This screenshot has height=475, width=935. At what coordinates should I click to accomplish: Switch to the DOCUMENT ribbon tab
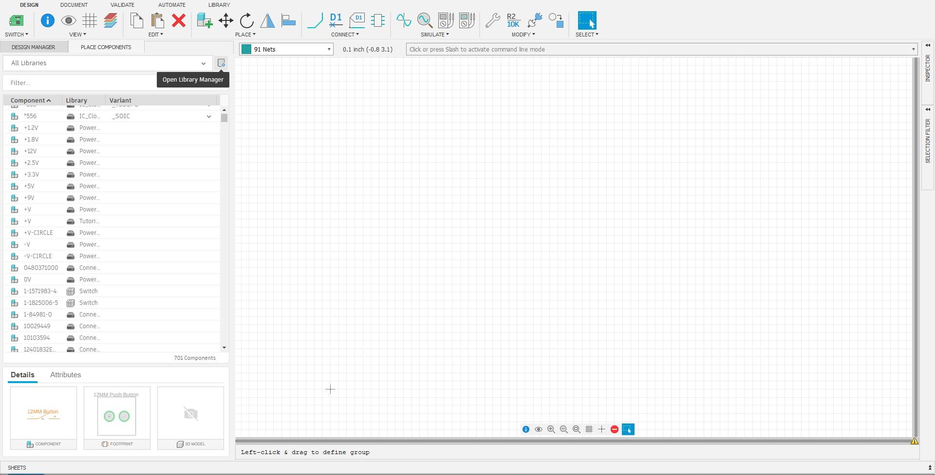click(x=74, y=5)
